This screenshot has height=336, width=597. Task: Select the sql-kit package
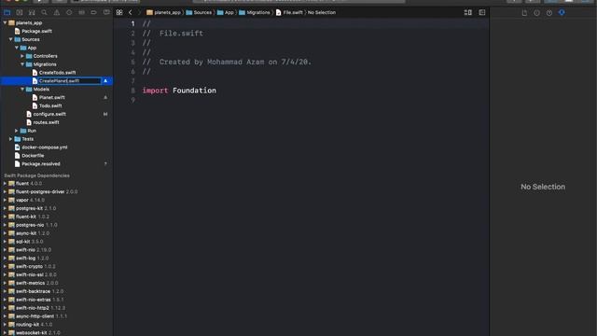click(x=22, y=242)
